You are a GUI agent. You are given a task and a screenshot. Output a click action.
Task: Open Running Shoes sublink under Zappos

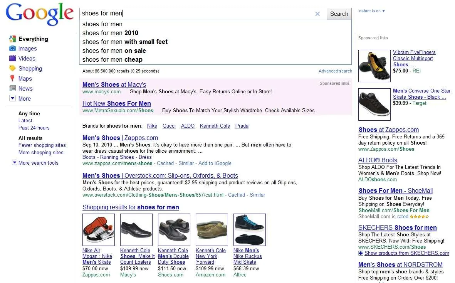[117, 157]
